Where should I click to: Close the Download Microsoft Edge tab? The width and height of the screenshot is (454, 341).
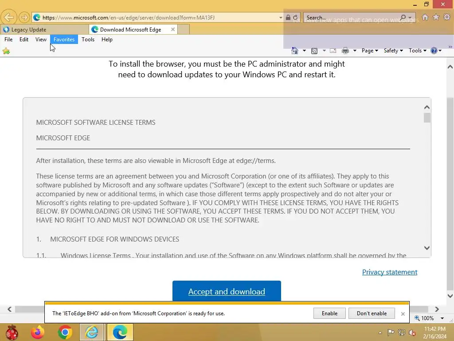(173, 29)
